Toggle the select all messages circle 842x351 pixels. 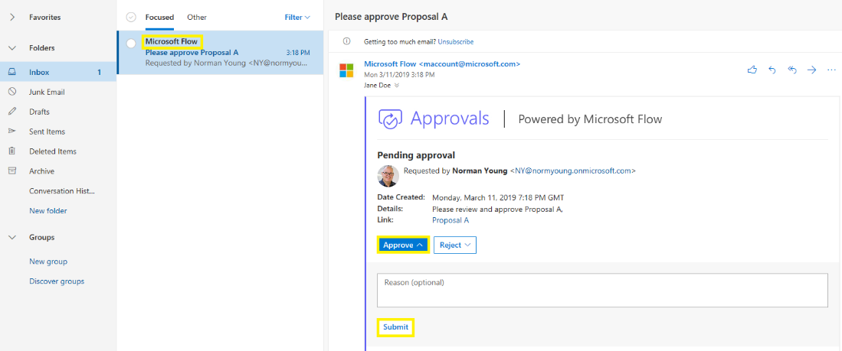click(x=131, y=17)
